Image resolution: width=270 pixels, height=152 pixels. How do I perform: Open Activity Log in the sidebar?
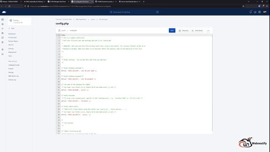[12, 80]
